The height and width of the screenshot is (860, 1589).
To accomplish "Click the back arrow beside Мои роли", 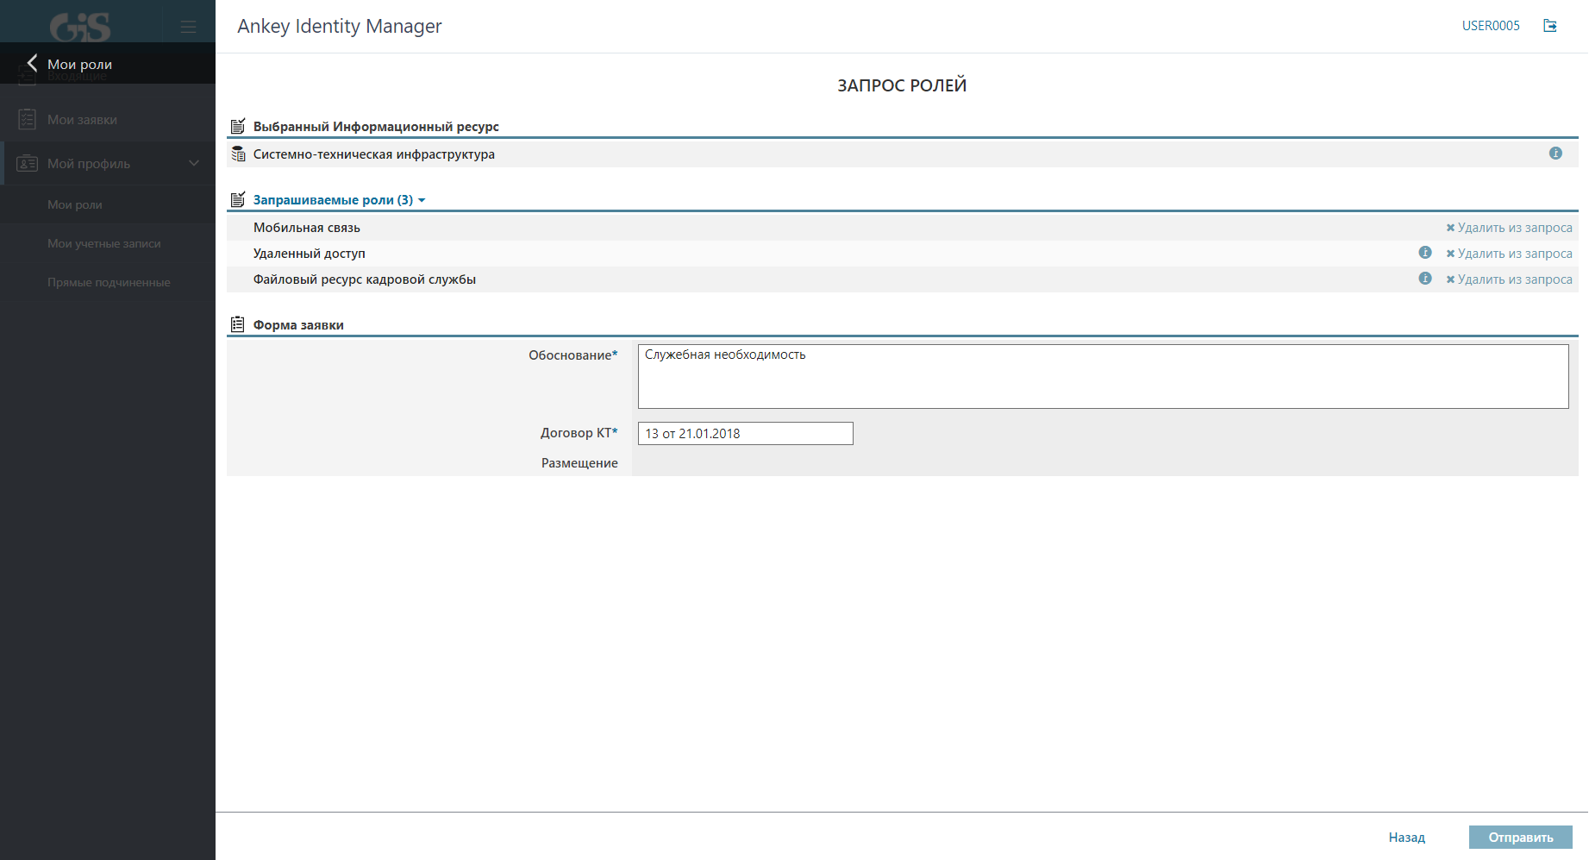I will [x=32, y=63].
